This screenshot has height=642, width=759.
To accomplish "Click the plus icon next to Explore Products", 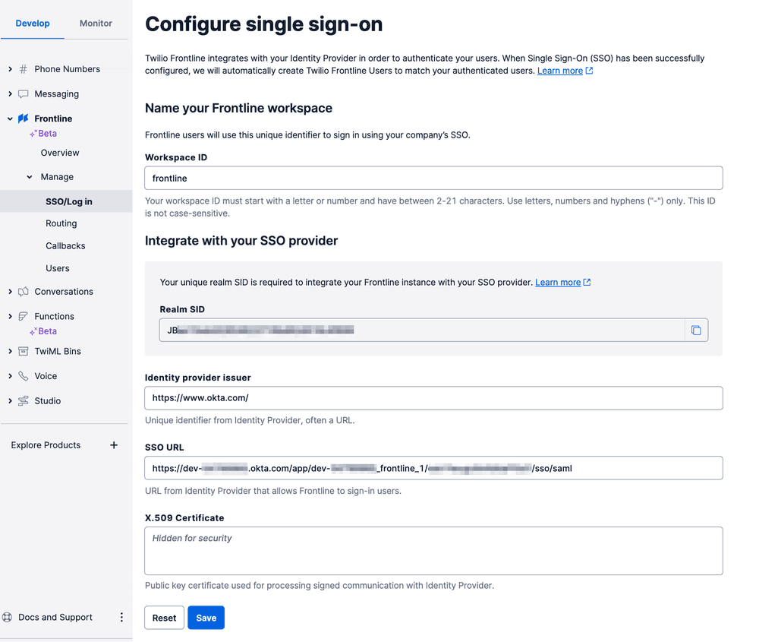I will pos(114,445).
